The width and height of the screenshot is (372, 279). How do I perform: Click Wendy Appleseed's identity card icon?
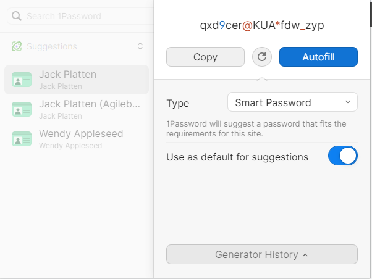22,139
